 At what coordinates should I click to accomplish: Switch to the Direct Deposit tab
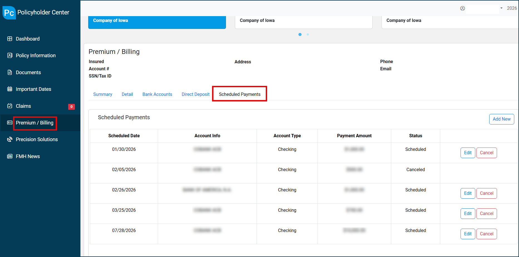[x=195, y=94]
